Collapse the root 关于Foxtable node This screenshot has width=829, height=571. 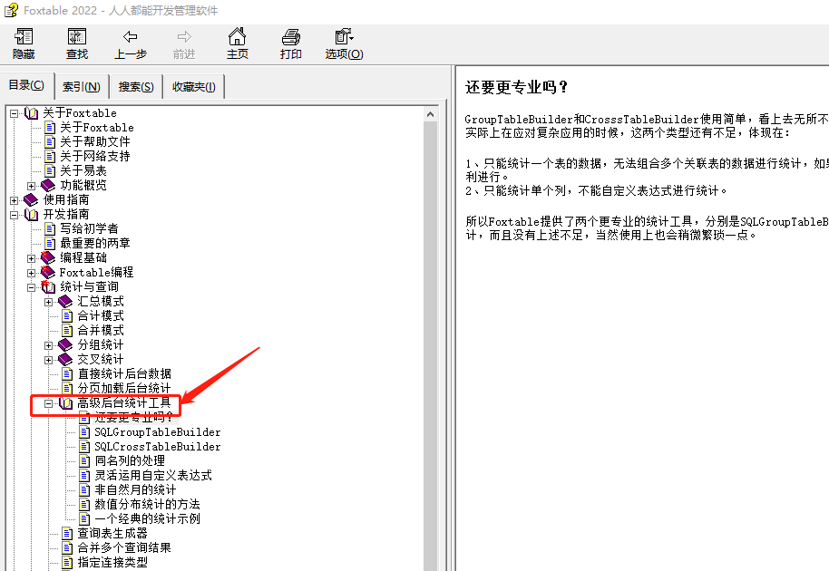(15, 113)
